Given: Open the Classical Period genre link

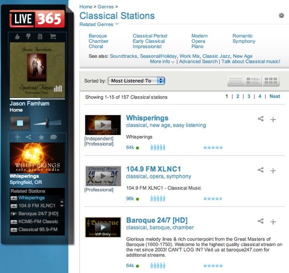Looking at the screenshot, I should click(150, 36).
